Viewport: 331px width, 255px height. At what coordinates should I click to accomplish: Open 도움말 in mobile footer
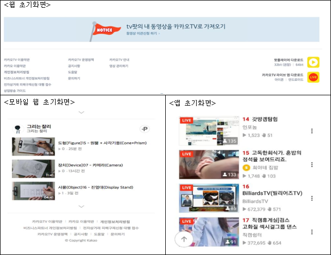click(x=99, y=234)
